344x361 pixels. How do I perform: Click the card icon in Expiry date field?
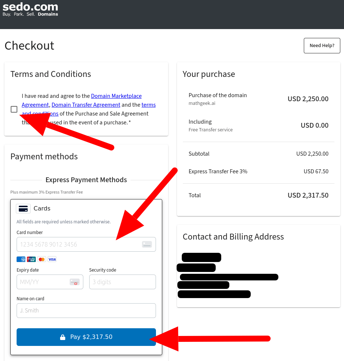click(74, 282)
